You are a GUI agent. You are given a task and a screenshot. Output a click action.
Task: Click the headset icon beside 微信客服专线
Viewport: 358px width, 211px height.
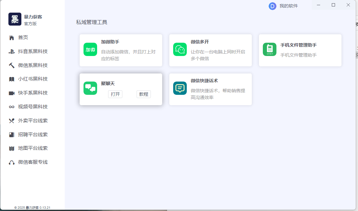coord(12,162)
